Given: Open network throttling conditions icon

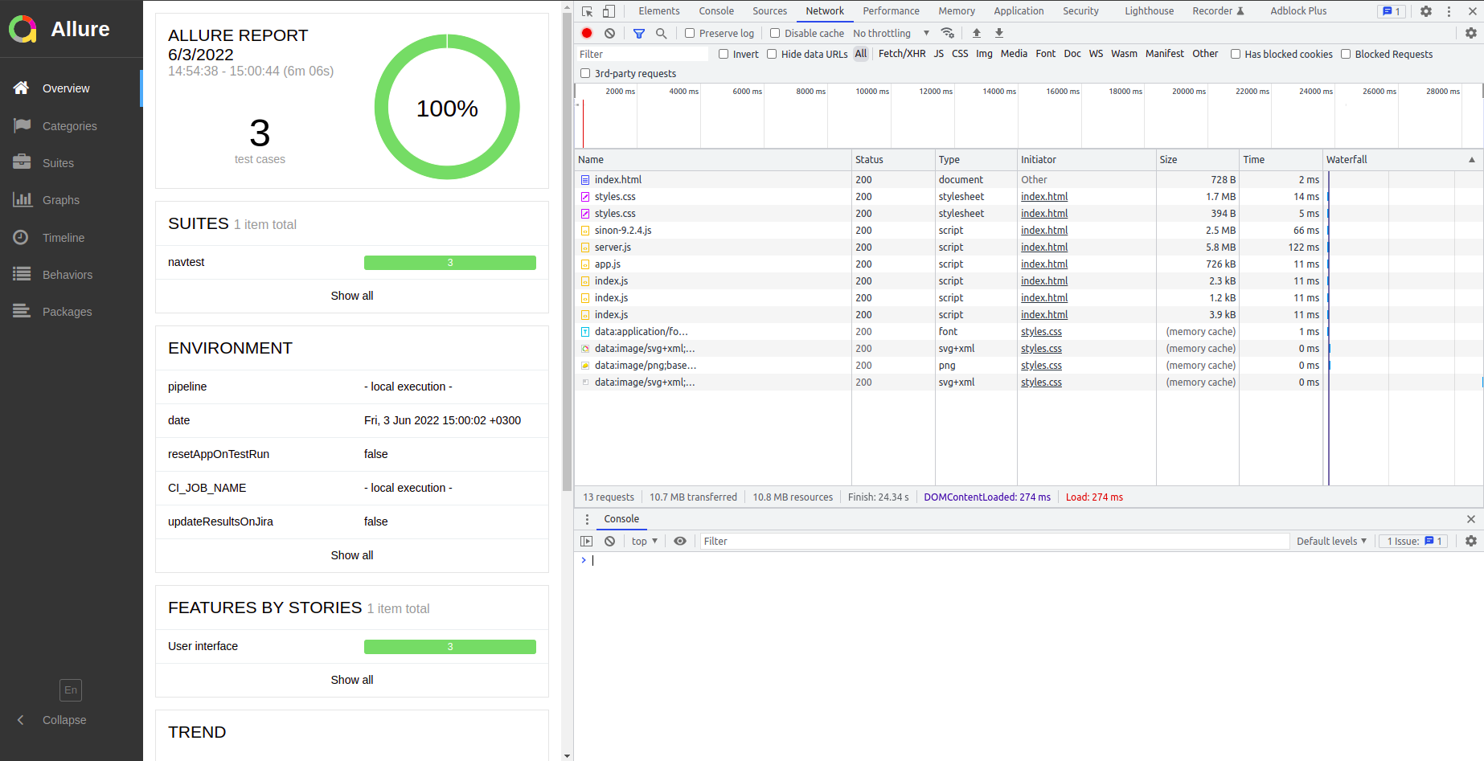Looking at the screenshot, I should (x=948, y=33).
